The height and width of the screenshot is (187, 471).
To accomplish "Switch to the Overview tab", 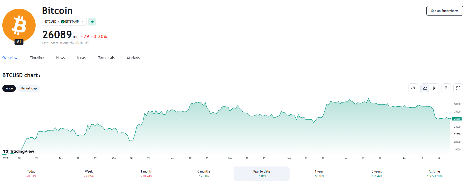I will 10,58.
